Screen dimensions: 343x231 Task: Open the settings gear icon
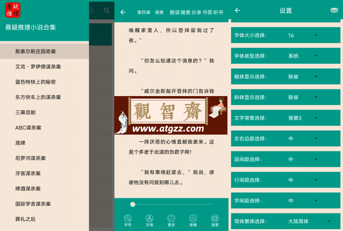[x=91, y=10]
